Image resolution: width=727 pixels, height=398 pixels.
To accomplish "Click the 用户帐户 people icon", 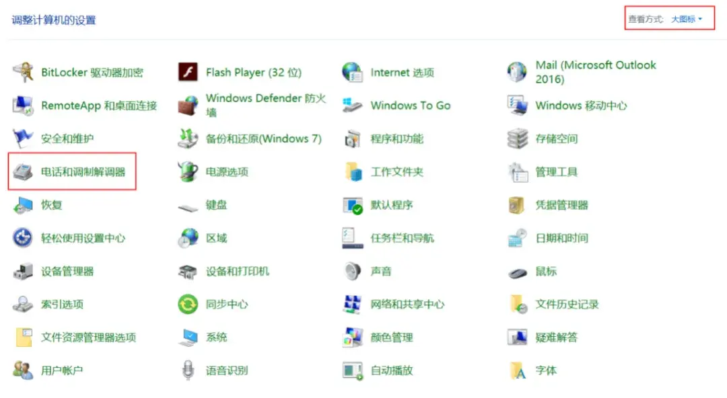I will (23, 370).
